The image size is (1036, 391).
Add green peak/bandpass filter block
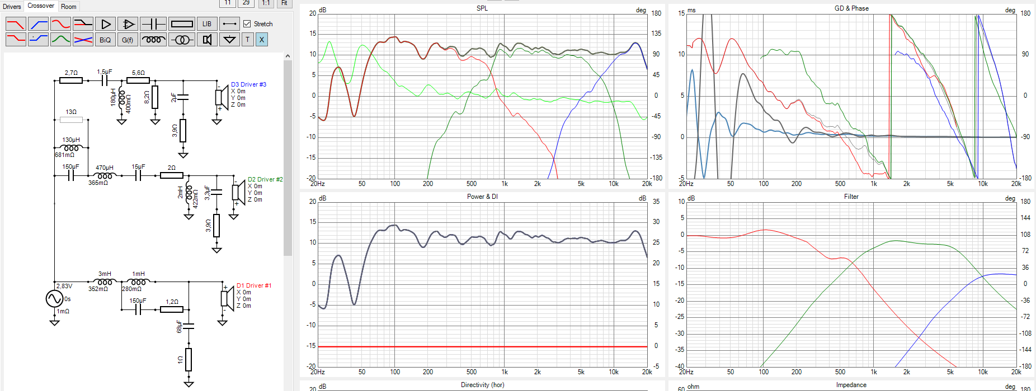(60, 40)
